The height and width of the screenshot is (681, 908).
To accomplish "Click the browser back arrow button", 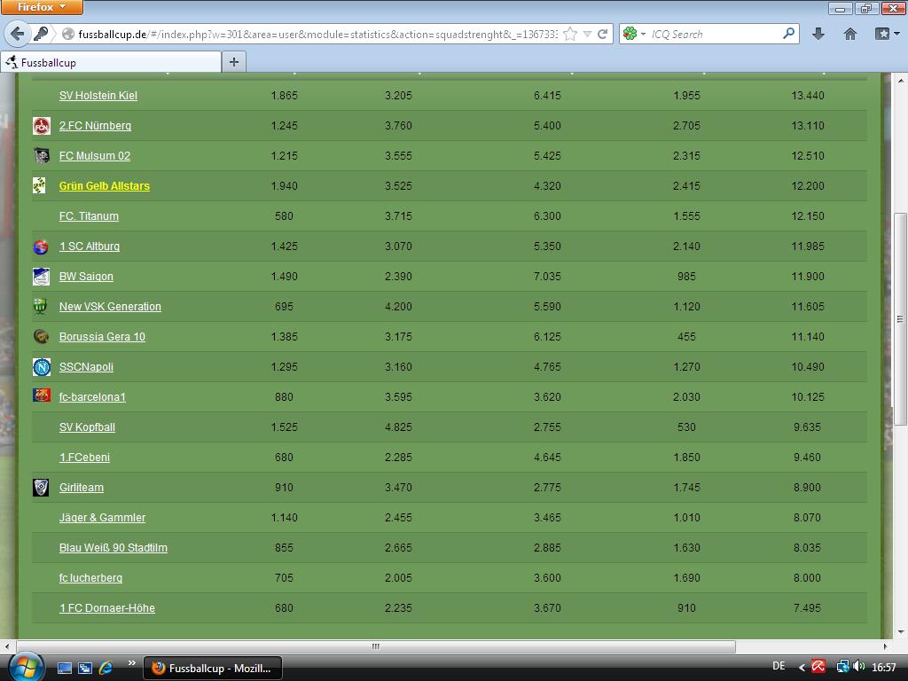I will tap(17, 34).
